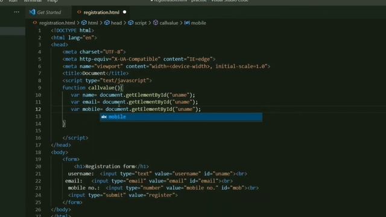The width and height of the screenshot is (386, 217).
Task: Click the 'var mobile=' declaration
Action: coord(87,109)
